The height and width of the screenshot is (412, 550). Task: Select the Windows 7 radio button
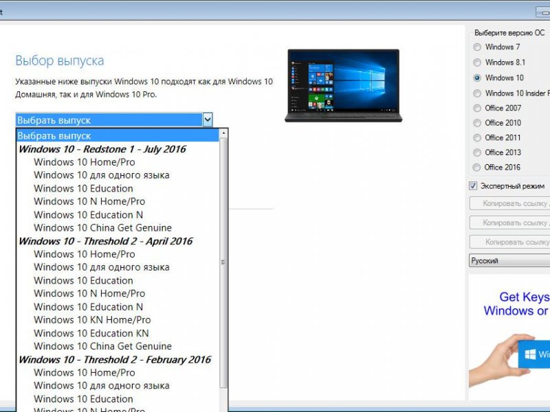(477, 47)
